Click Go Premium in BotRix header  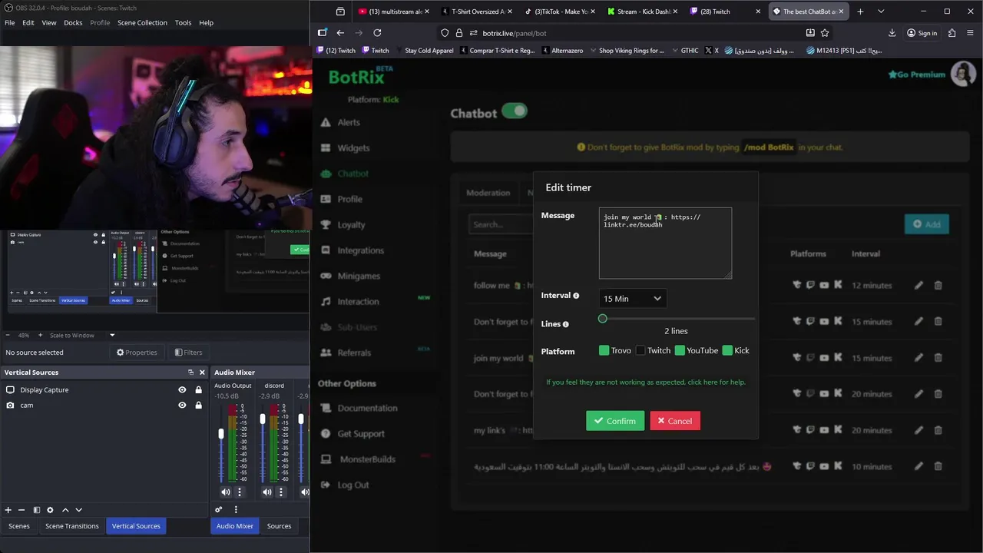916,75
